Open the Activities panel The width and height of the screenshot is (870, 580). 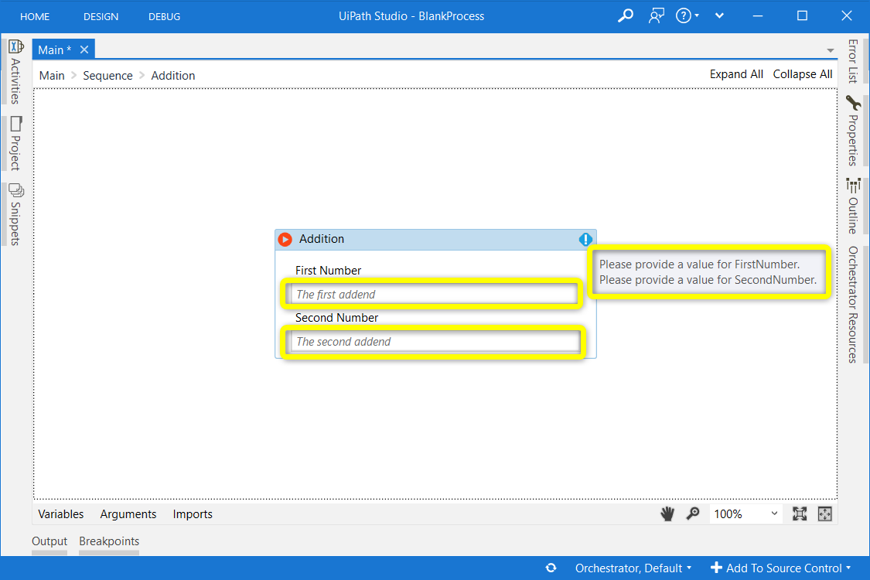16,73
